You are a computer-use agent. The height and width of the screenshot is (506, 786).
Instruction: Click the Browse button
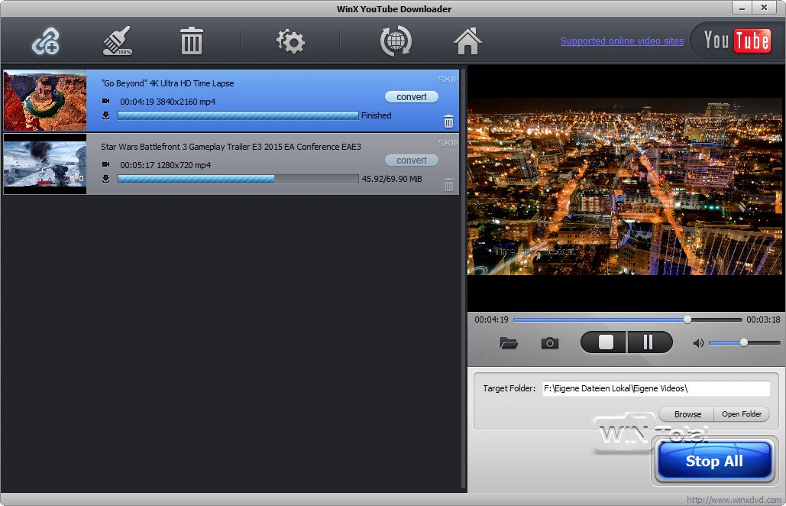(x=687, y=414)
